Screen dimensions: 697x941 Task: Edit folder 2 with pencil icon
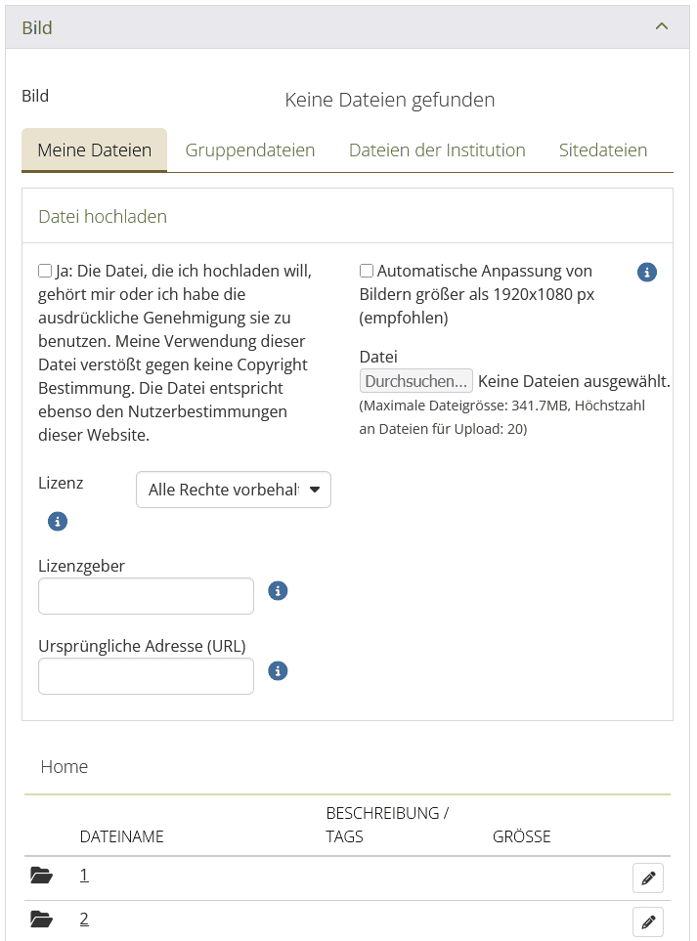[648, 922]
